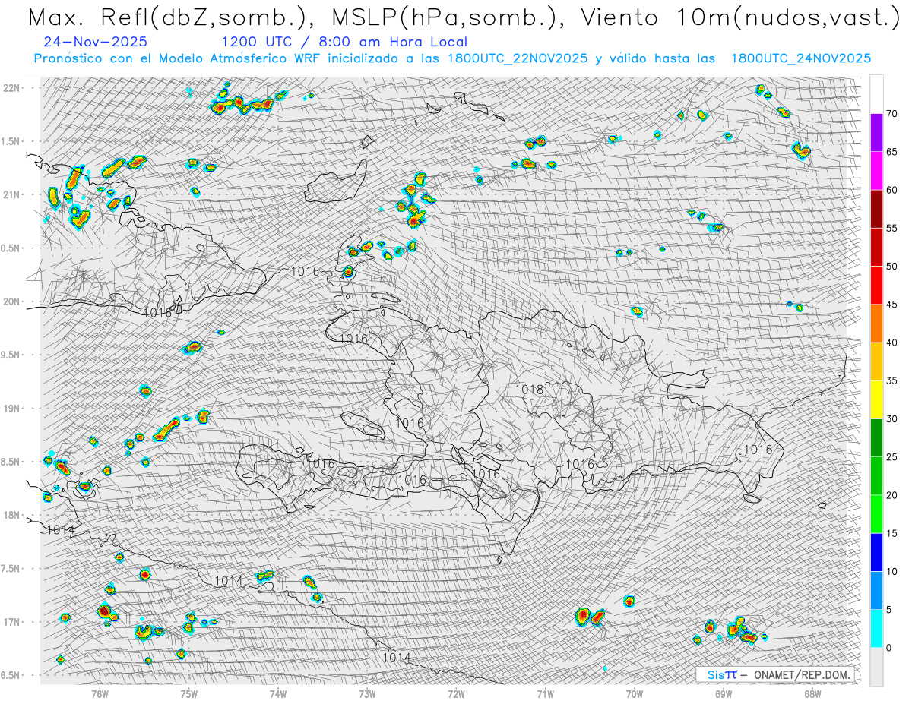Image resolution: width=912 pixels, height=704 pixels.
Task: Click the colorbar value label '10'
Action: coord(892,571)
